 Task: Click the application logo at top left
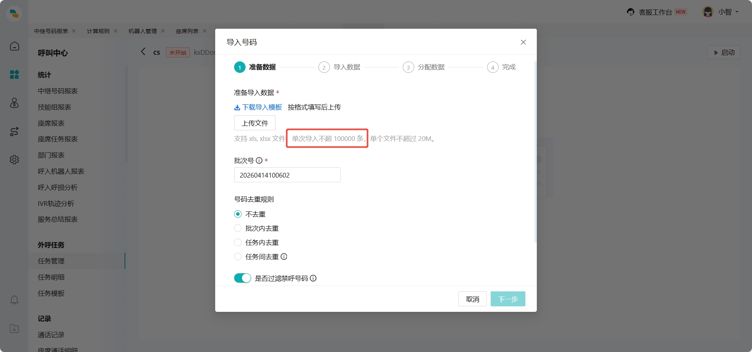point(14,13)
